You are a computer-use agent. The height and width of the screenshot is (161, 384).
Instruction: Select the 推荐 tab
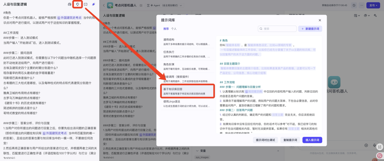[166, 28]
